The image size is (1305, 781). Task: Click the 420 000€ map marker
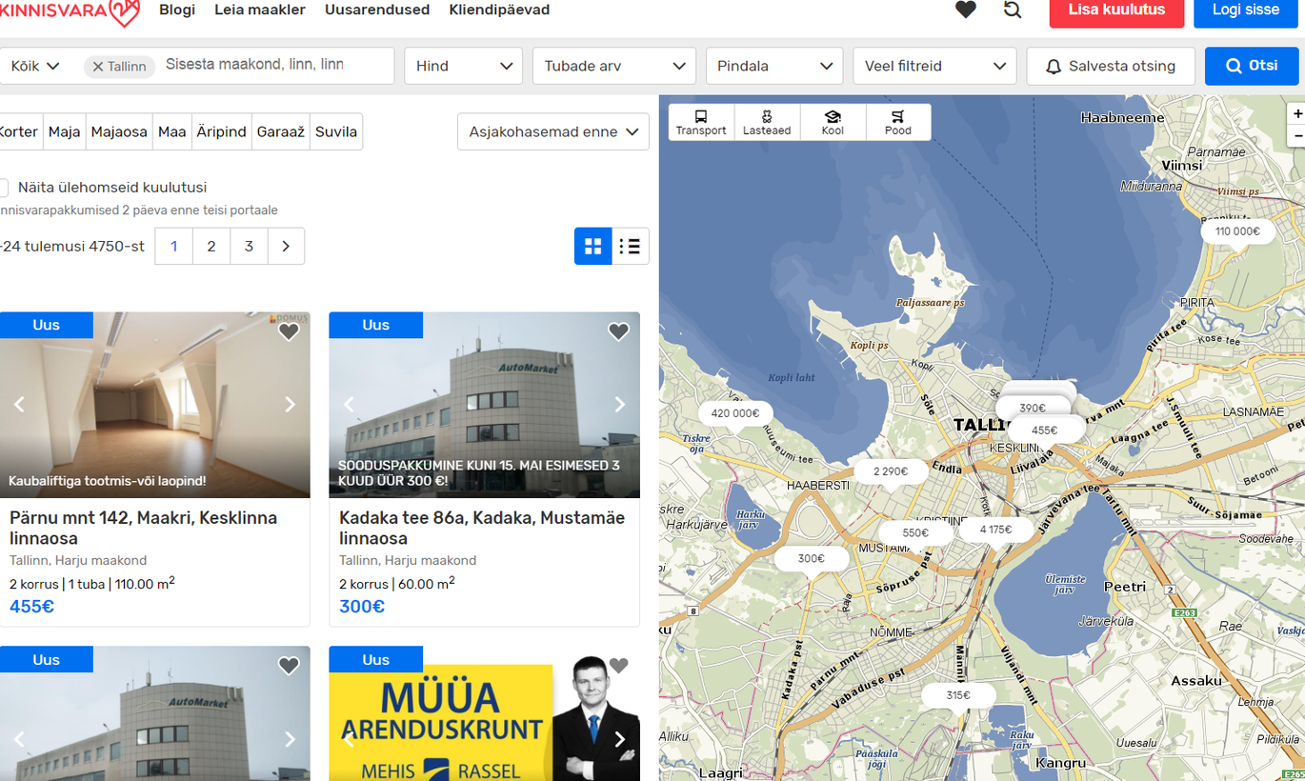[734, 413]
